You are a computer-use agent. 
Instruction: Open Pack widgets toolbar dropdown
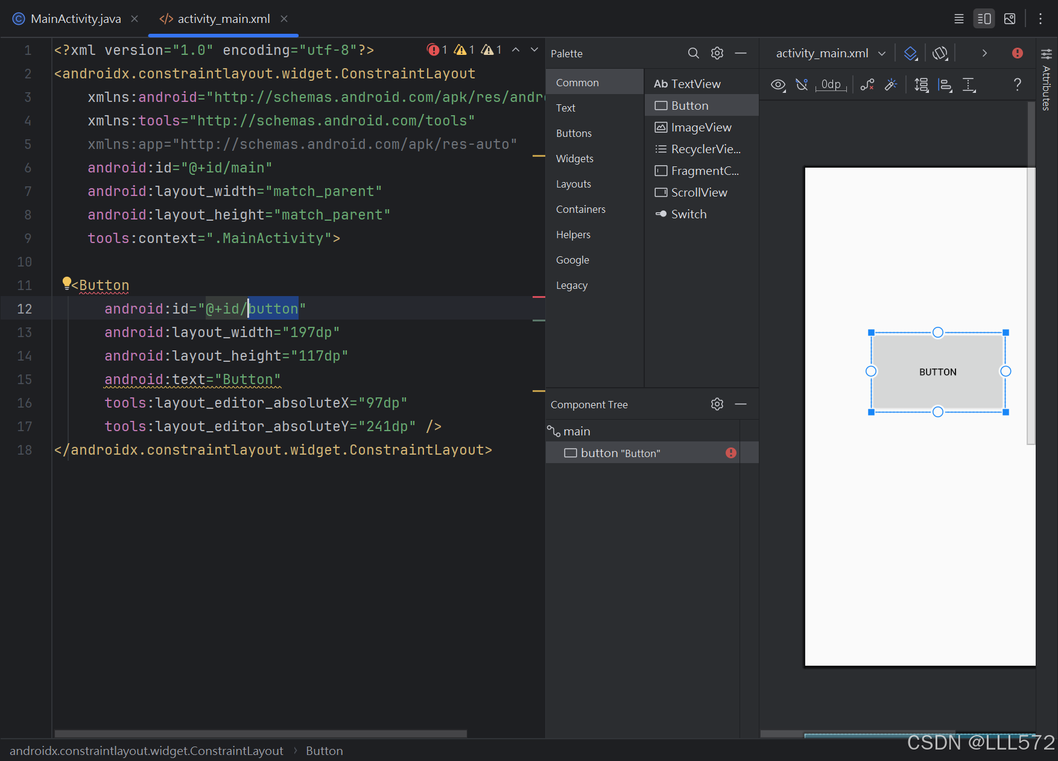(x=921, y=85)
